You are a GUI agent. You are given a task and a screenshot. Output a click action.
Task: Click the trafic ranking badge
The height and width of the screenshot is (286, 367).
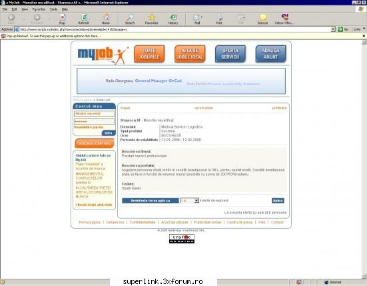click(x=182, y=239)
